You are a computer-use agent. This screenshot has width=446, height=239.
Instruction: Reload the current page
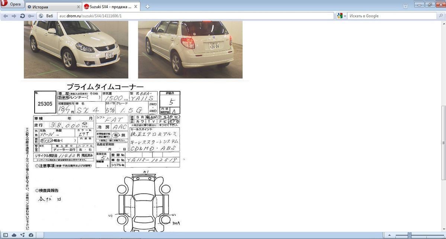pos(22,16)
